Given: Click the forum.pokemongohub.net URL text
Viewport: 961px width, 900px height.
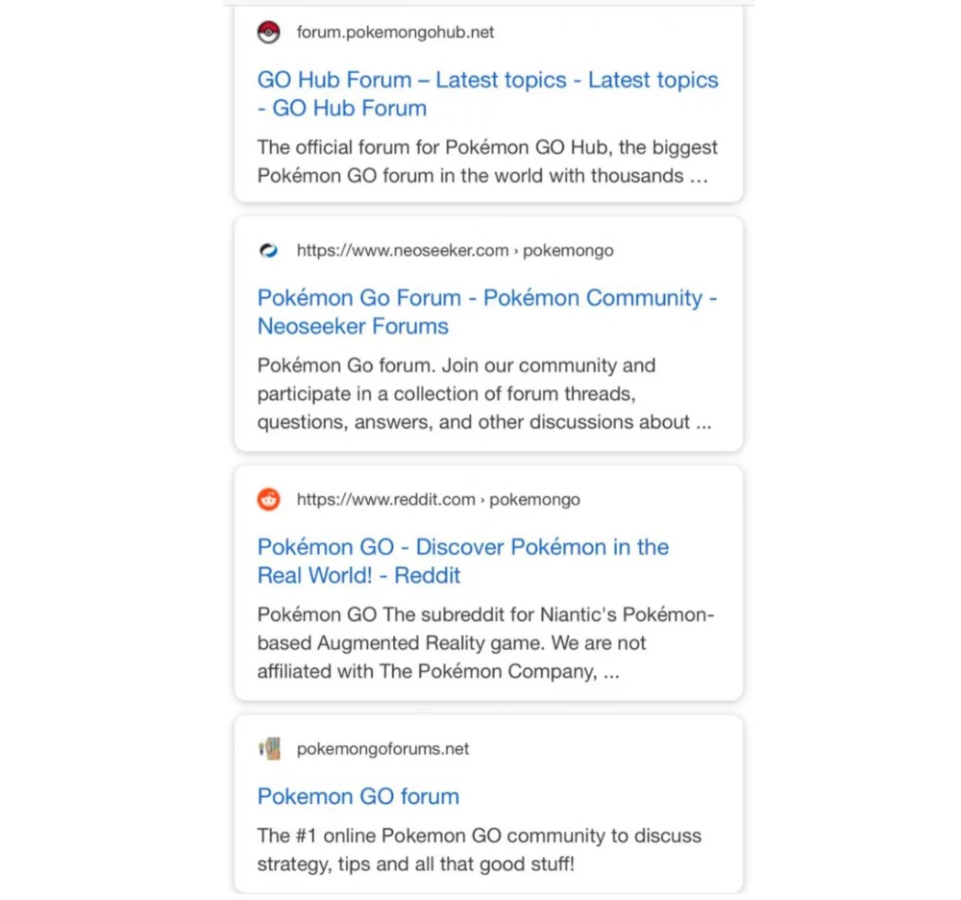Looking at the screenshot, I should 395,33.
